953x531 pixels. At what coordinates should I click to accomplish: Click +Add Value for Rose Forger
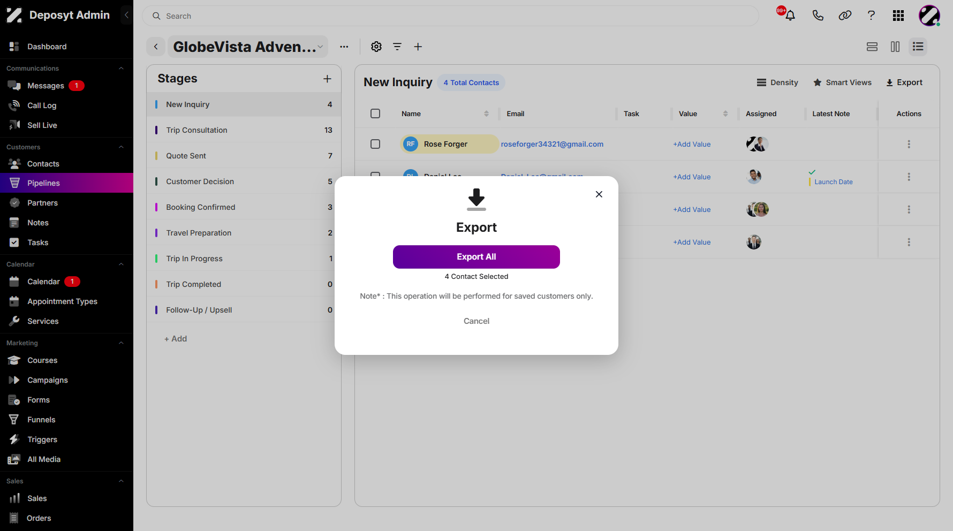pyautogui.click(x=692, y=144)
